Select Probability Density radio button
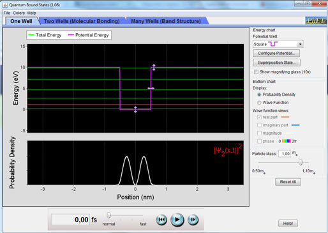This screenshot has height=233, width=328. click(x=259, y=94)
